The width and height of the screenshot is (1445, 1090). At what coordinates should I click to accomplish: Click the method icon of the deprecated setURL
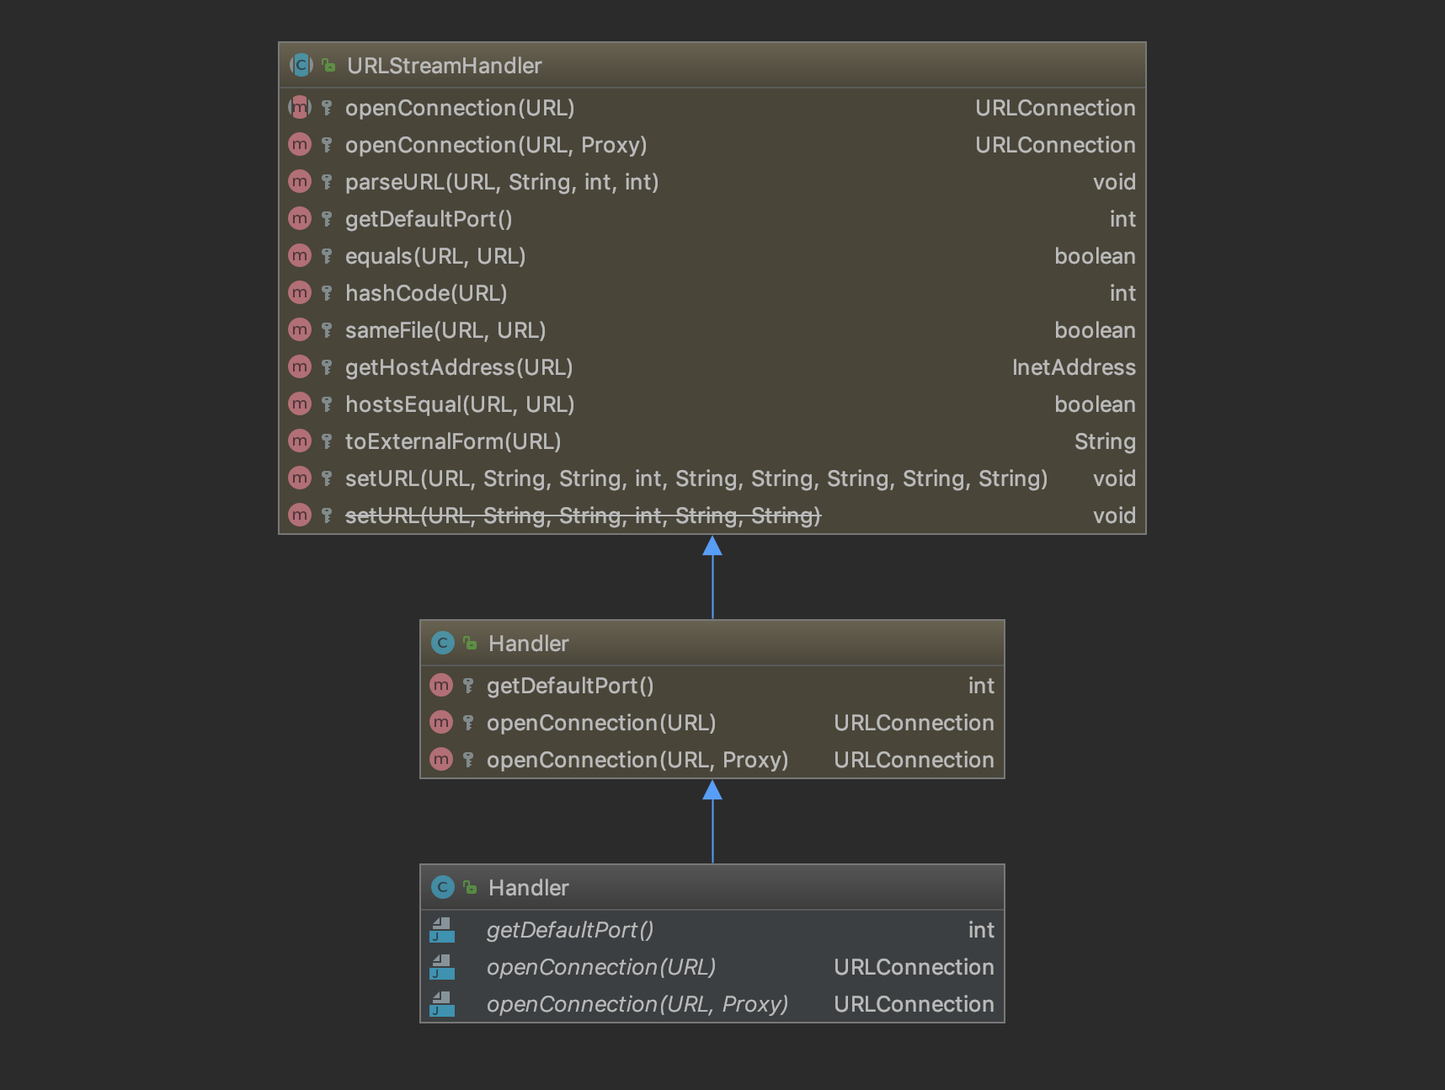click(x=300, y=516)
